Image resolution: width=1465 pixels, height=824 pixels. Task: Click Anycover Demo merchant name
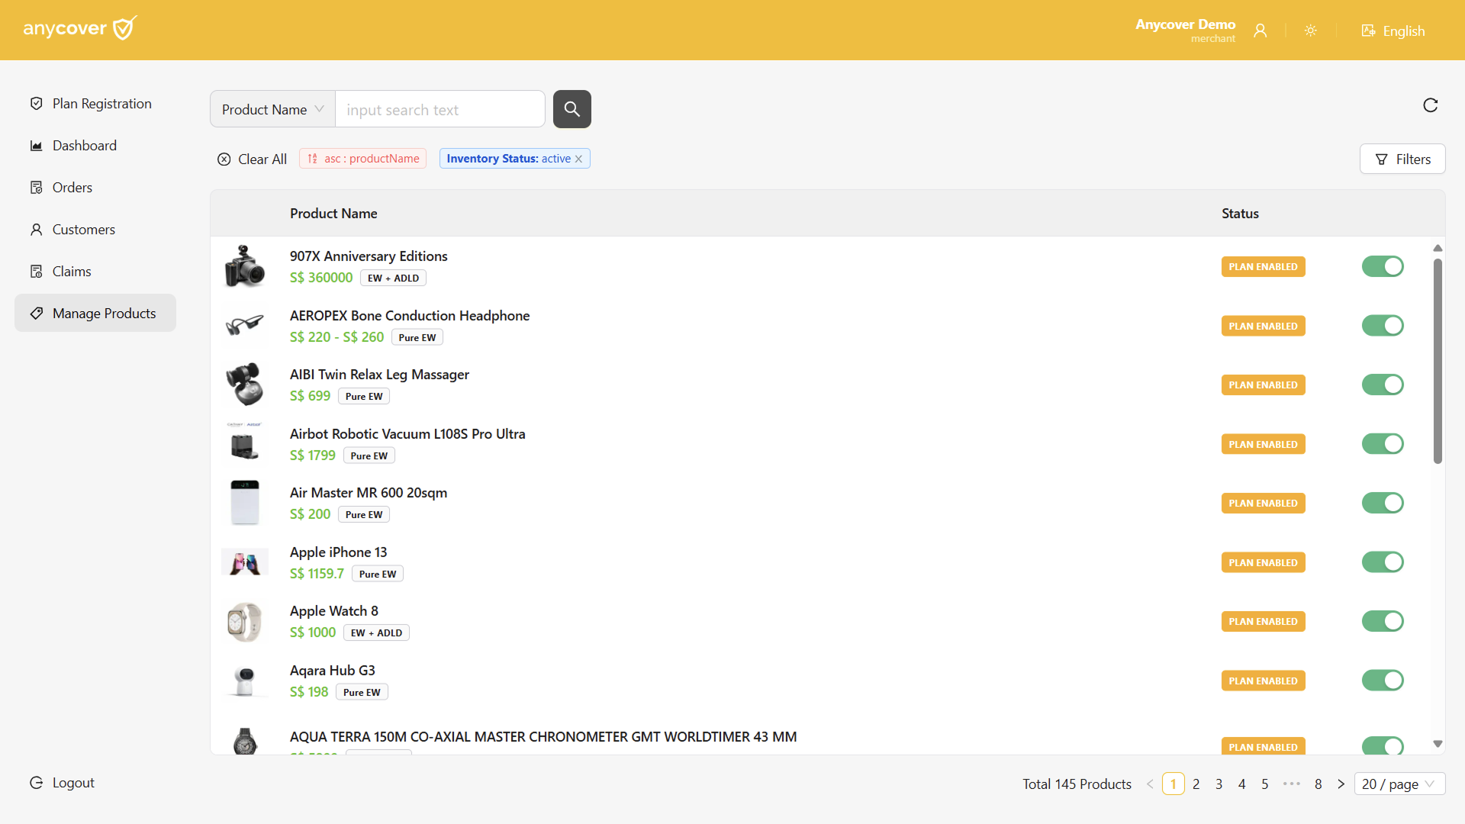click(1185, 24)
